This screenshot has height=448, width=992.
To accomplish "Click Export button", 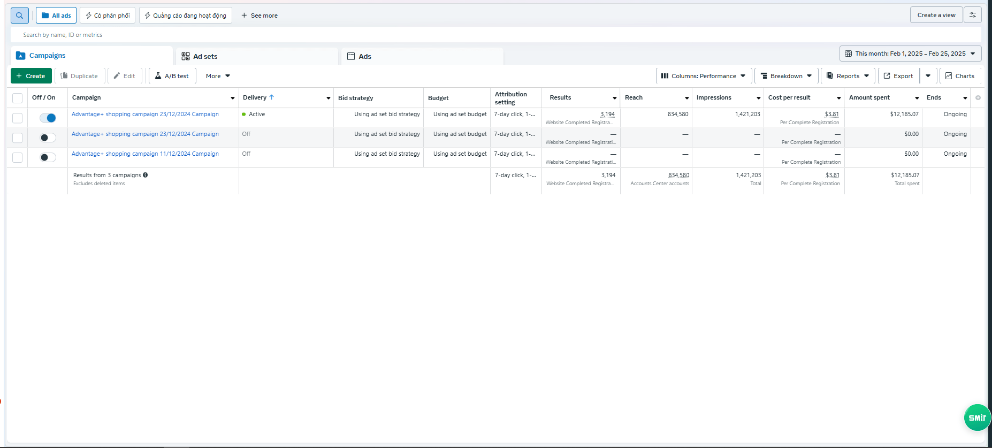I will pos(898,76).
